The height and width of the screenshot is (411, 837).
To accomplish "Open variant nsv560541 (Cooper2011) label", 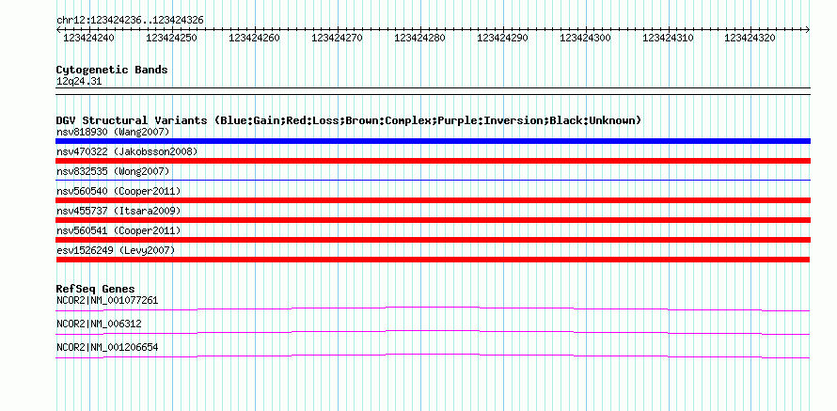I will point(118,230).
